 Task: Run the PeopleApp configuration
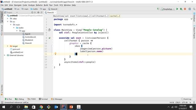point(177,9)
